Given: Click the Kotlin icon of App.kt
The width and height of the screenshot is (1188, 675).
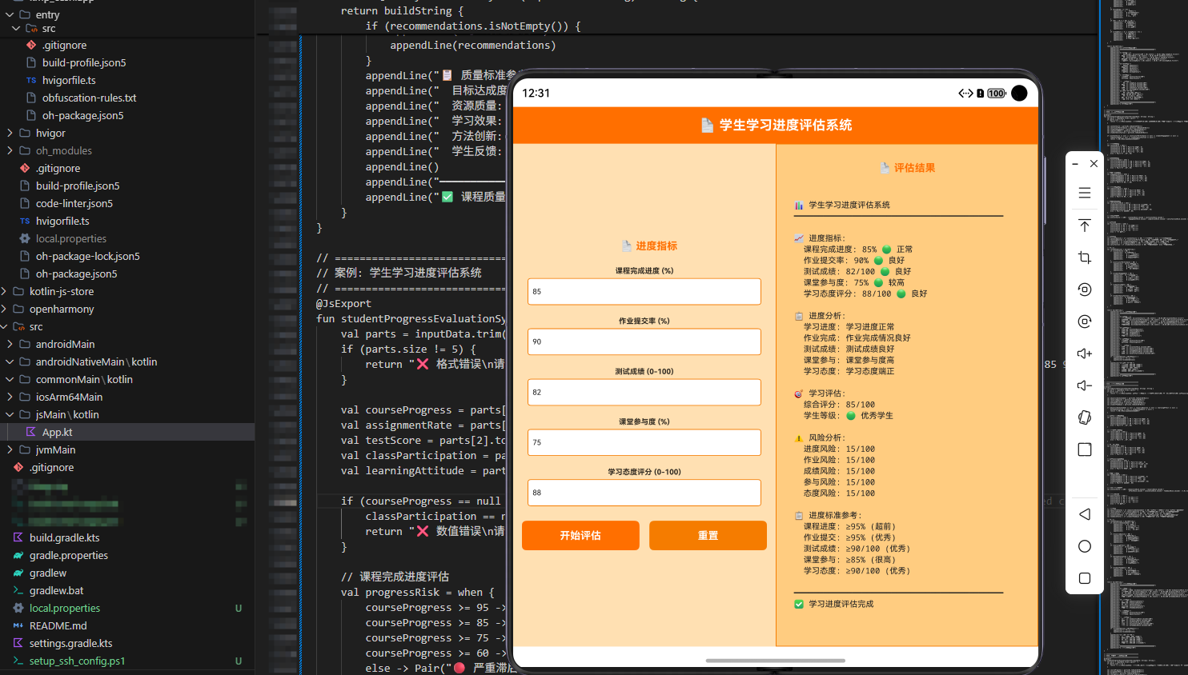Looking at the screenshot, I should 31,432.
